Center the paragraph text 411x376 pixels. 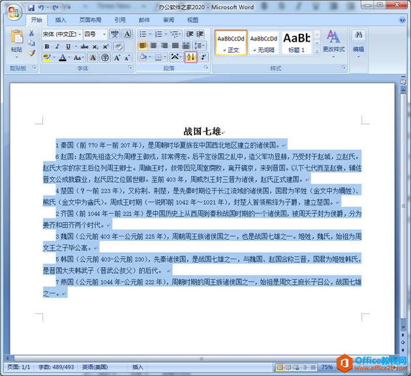pos(153,46)
